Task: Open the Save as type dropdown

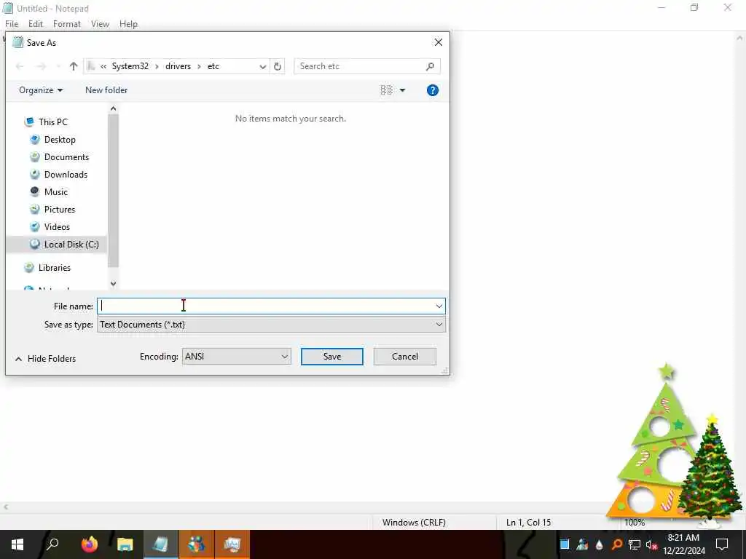Action: tap(271, 325)
